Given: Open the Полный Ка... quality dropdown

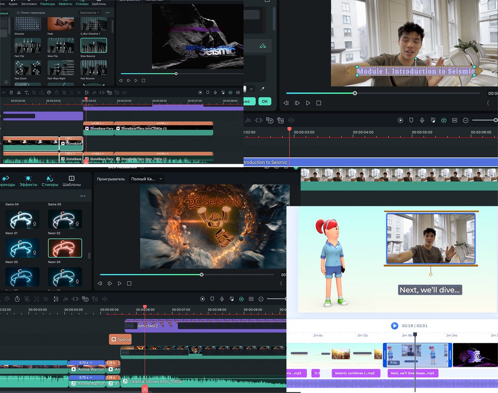Looking at the screenshot, I should 146,179.
